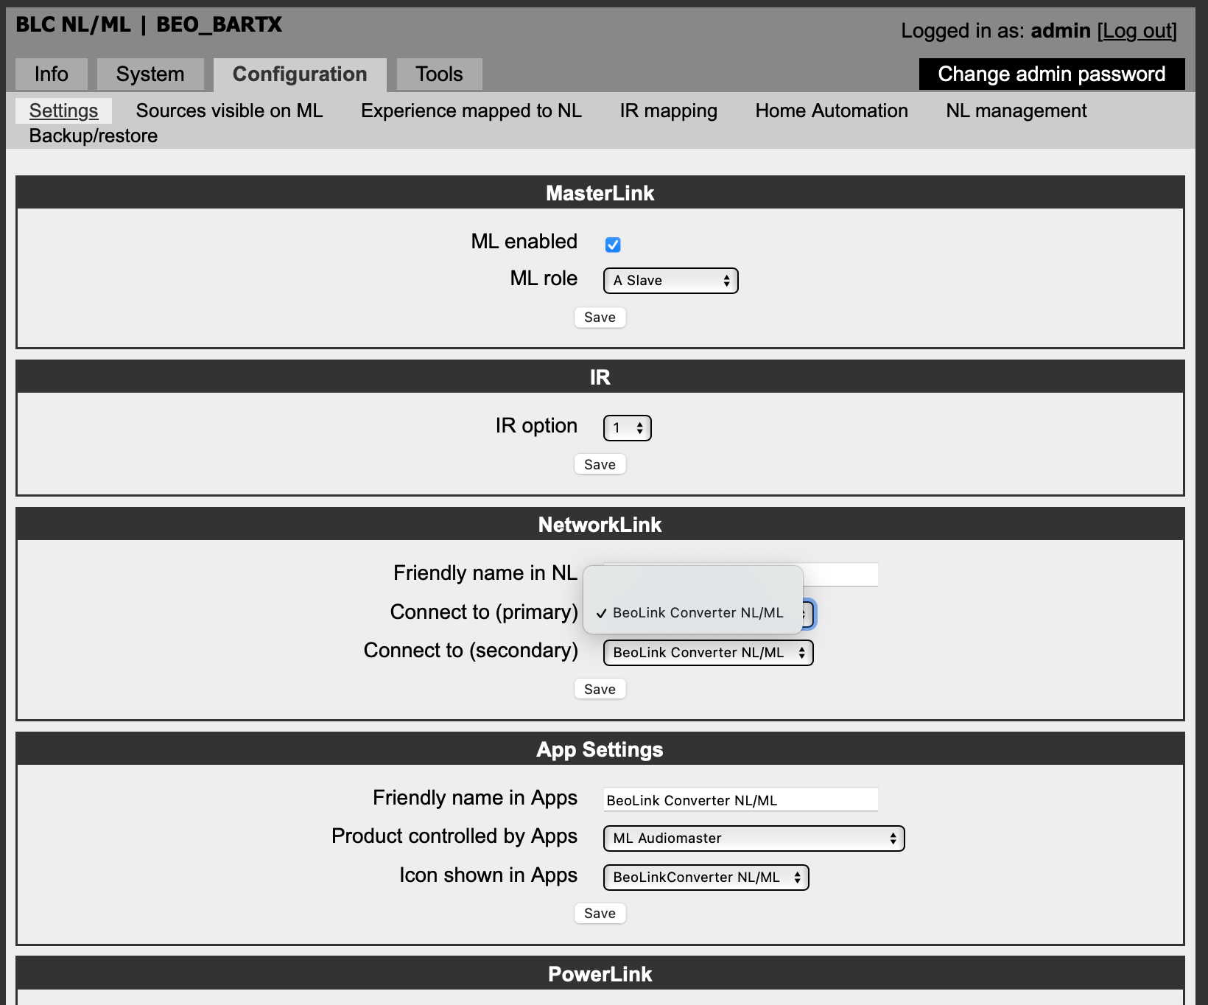
Task: Go to Sources visible on ML
Action: 229,111
